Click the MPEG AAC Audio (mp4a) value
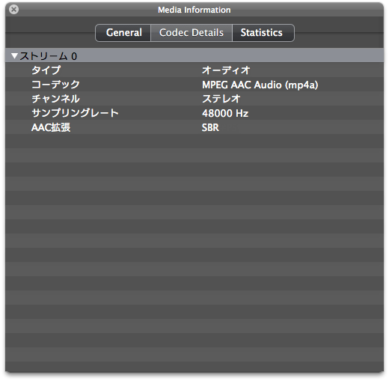 (260, 85)
